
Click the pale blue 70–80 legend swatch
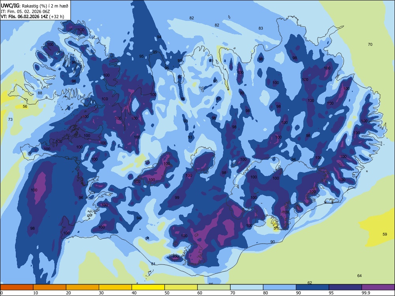(246, 287)
